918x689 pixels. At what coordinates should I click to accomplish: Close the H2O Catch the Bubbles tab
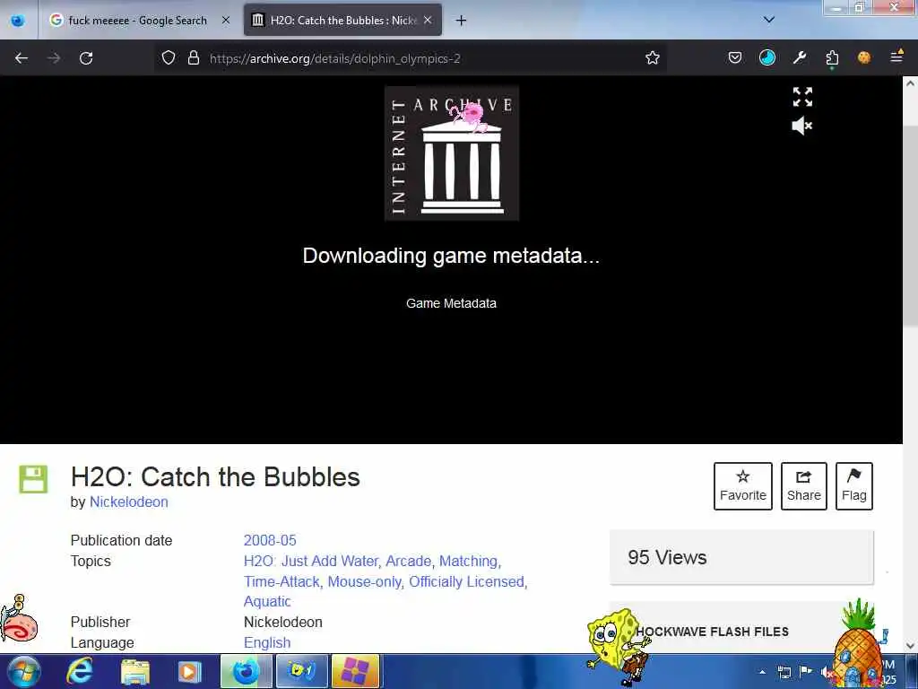[428, 20]
